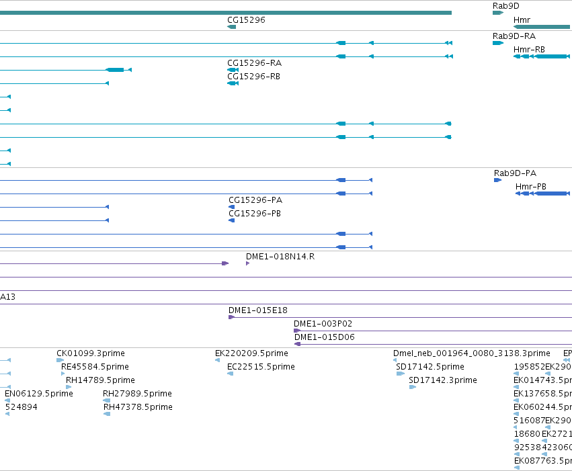
Task: Click the EK137658.5pr EST label
Action: (x=542, y=394)
